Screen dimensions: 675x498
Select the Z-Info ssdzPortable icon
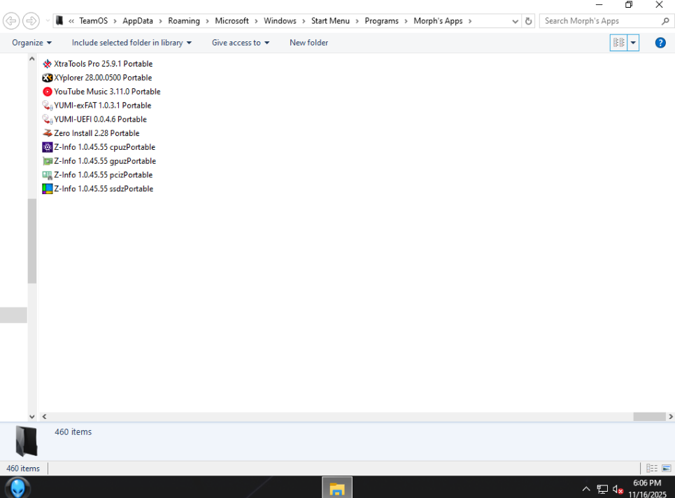[x=48, y=188]
